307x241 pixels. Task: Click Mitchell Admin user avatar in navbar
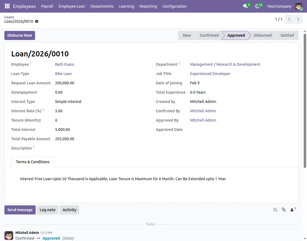click(299, 6)
